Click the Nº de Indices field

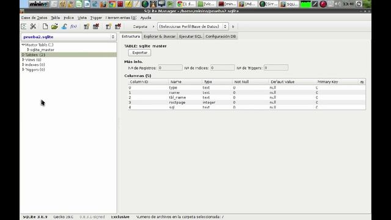click(222, 68)
